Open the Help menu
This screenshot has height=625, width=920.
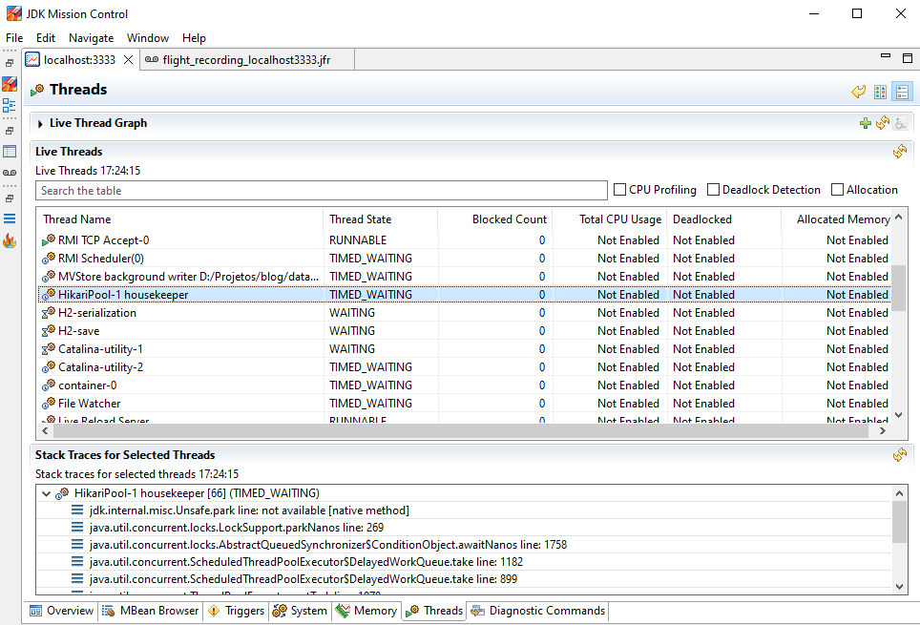[x=194, y=38]
